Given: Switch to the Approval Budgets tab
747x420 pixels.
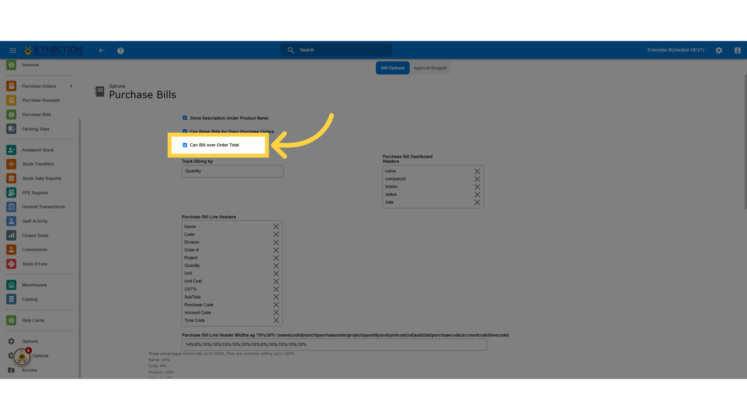Looking at the screenshot, I should (430, 68).
